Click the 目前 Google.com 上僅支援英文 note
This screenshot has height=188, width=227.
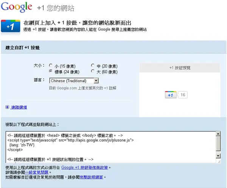click(82, 88)
